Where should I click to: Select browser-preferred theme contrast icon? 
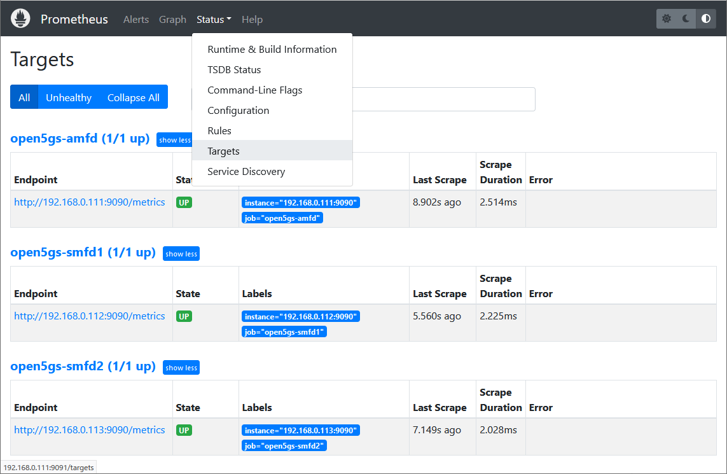[x=705, y=18]
